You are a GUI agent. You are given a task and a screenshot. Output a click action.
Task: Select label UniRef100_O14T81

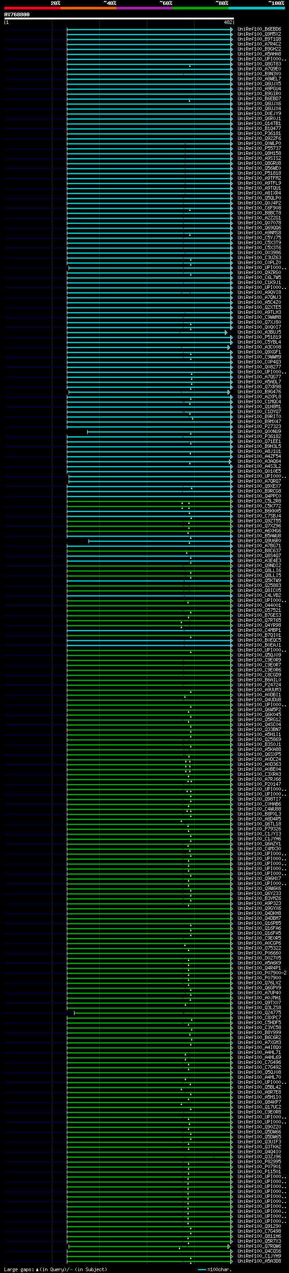pos(259,124)
